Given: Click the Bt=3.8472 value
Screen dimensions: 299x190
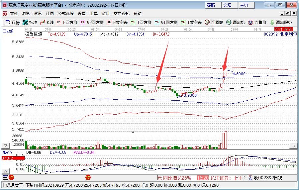Looking at the screenshot, I should pyautogui.click(x=161, y=34).
